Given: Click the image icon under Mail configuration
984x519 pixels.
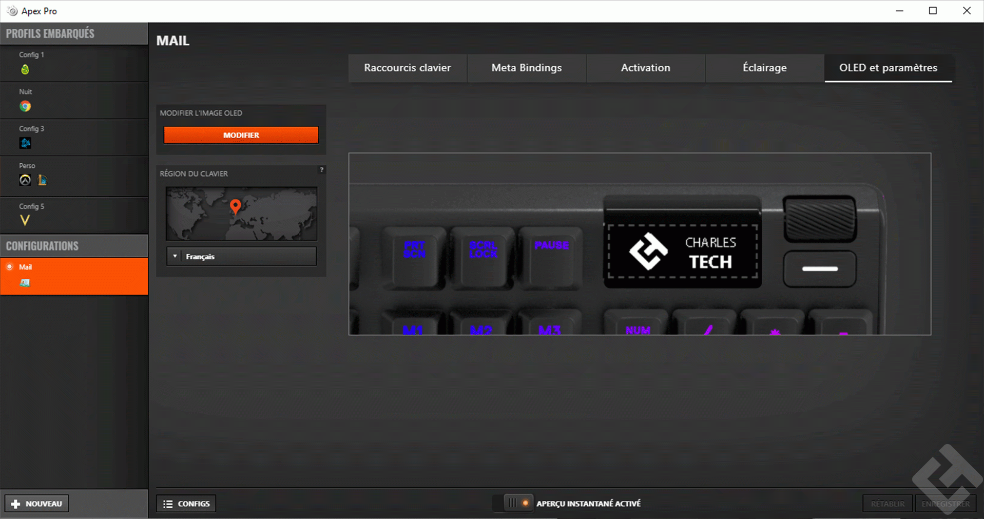Looking at the screenshot, I should click(25, 283).
